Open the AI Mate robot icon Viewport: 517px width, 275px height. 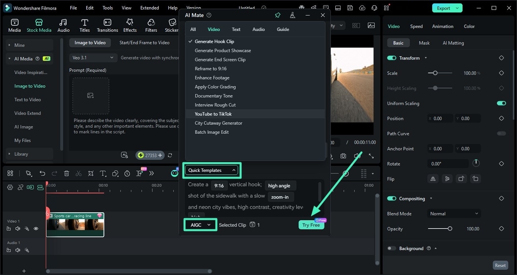coord(175,173)
